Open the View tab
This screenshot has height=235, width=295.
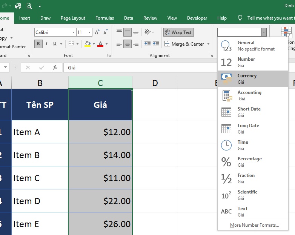[x=172, y=18]
